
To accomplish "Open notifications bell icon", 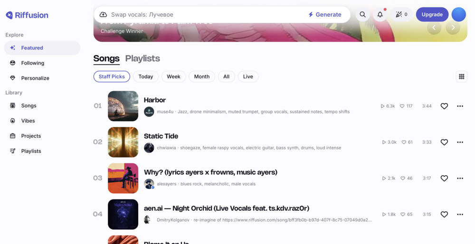I will (x=380, y=15).
